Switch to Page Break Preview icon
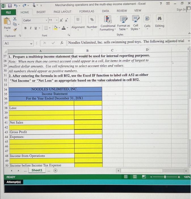Image resolution: width=191 pixels, height=199 pixels. (144, 177)
